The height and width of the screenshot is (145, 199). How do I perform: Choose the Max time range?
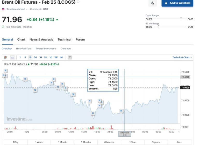179,142
